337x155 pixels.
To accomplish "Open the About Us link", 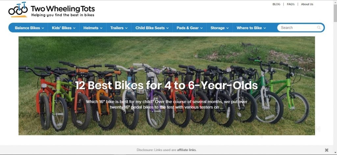I will (x=307, y=4).
